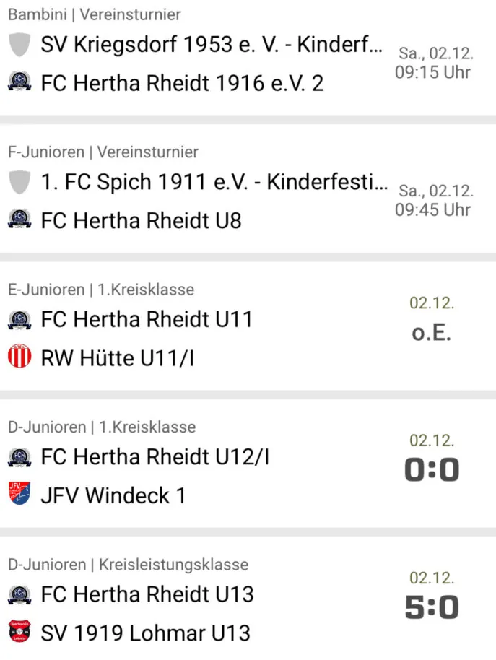Open the SV Kriegsdorf 1953 e. V. team

coord(212,44)
